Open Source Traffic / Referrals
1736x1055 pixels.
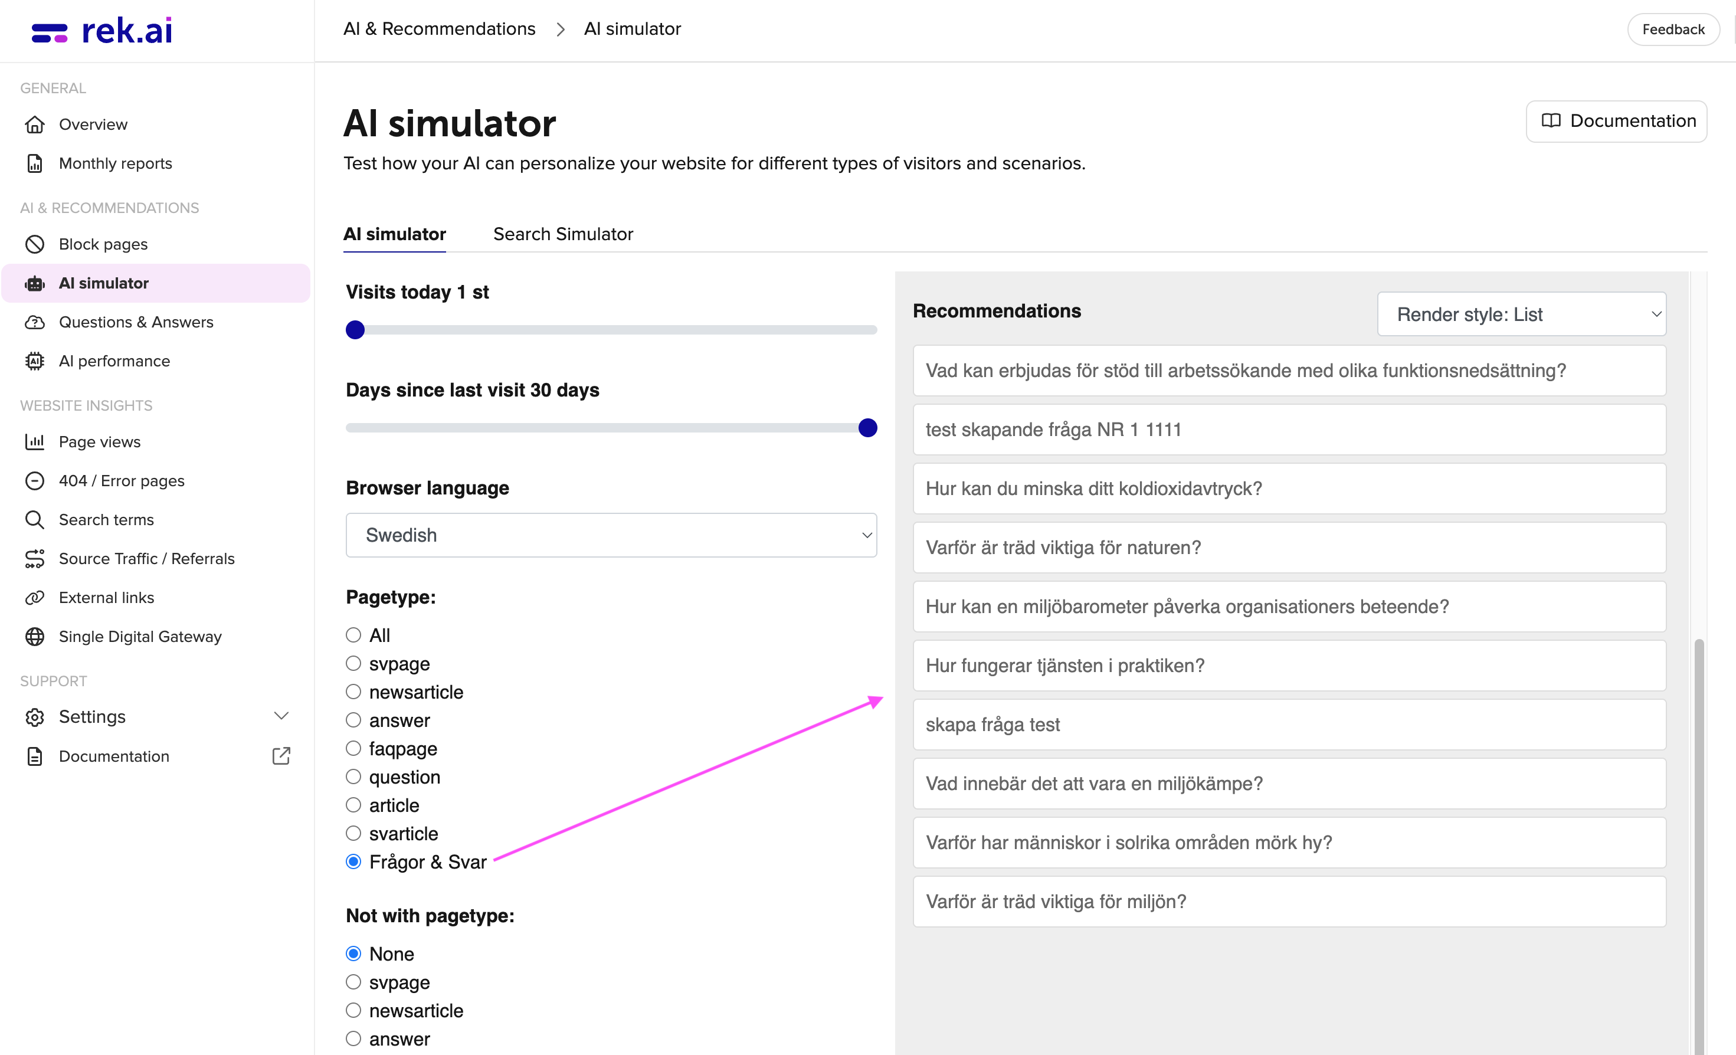tap(146, 558)
